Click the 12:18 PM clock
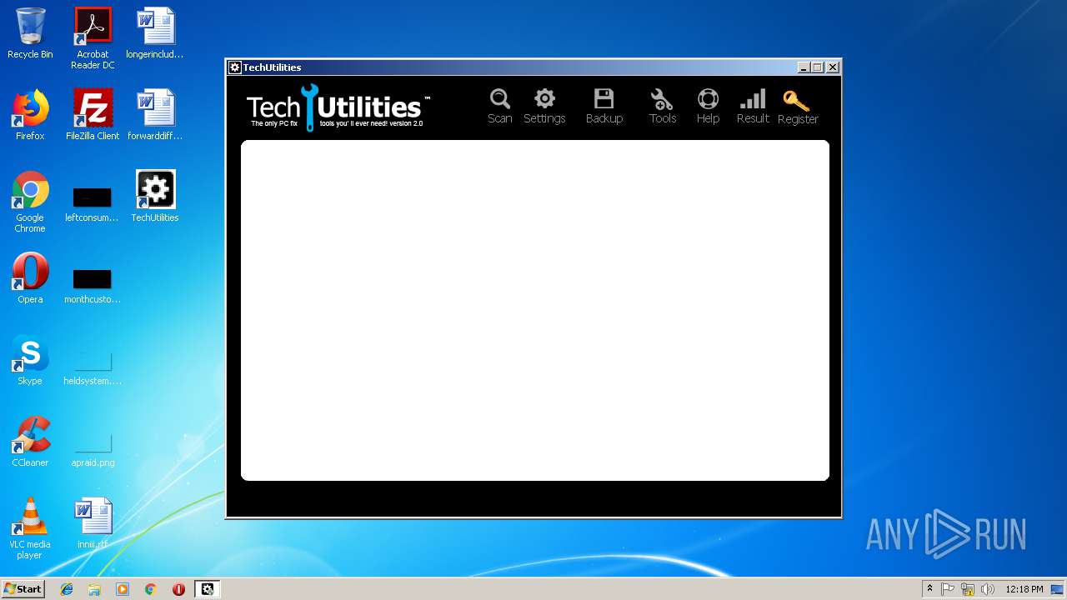1067x600 pixels. tap(1024, 589)
